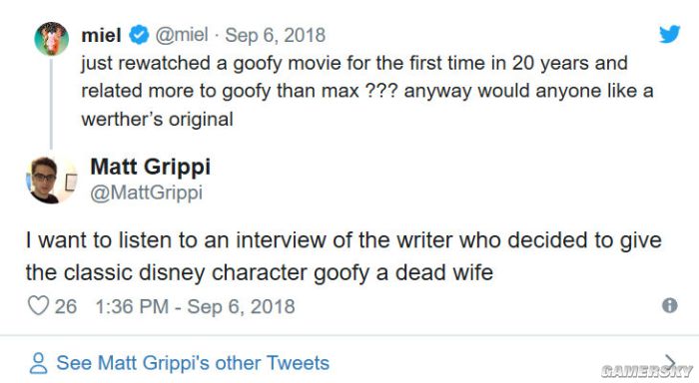
Task: Click the miel display name
Action: click(x=101, y=36)
